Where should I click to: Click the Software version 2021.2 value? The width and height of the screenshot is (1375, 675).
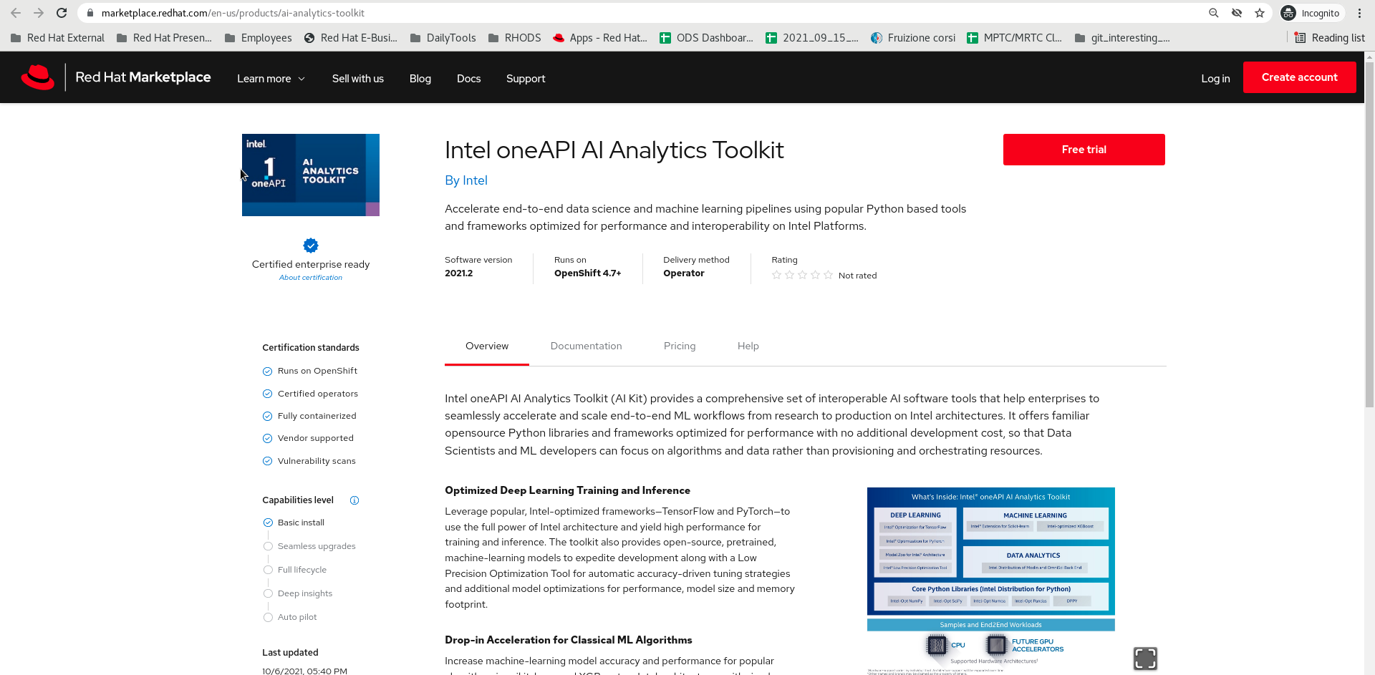[x=459, y=273]
